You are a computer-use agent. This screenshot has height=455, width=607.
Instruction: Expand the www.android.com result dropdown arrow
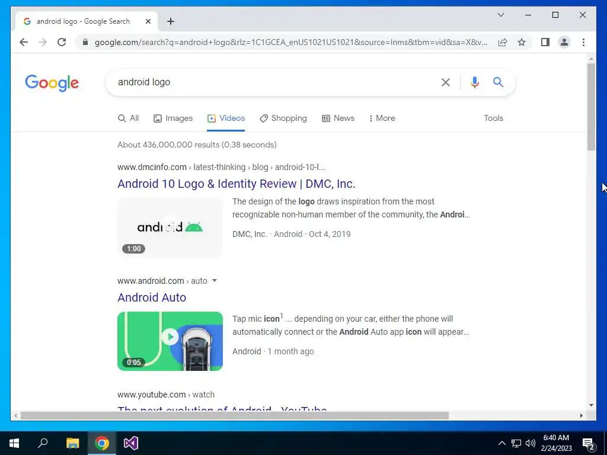(x=215, y=280)
